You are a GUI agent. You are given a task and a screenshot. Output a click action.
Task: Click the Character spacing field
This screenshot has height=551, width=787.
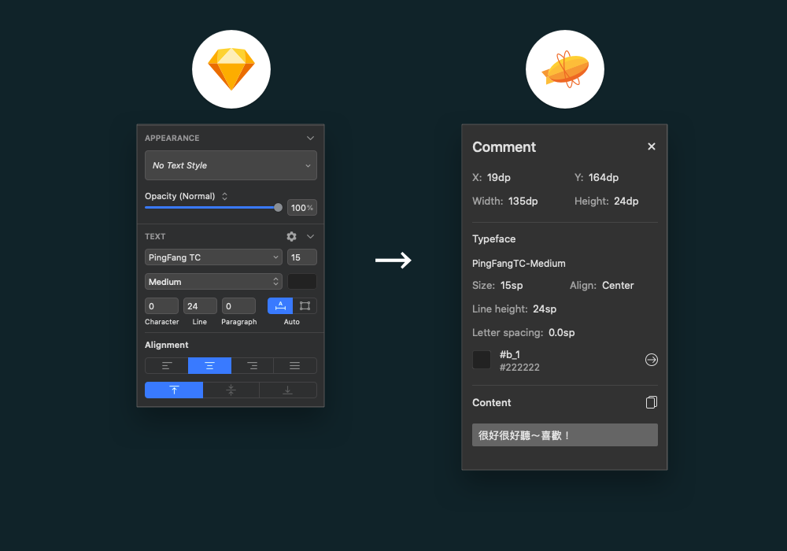click(x=161, y=306)
